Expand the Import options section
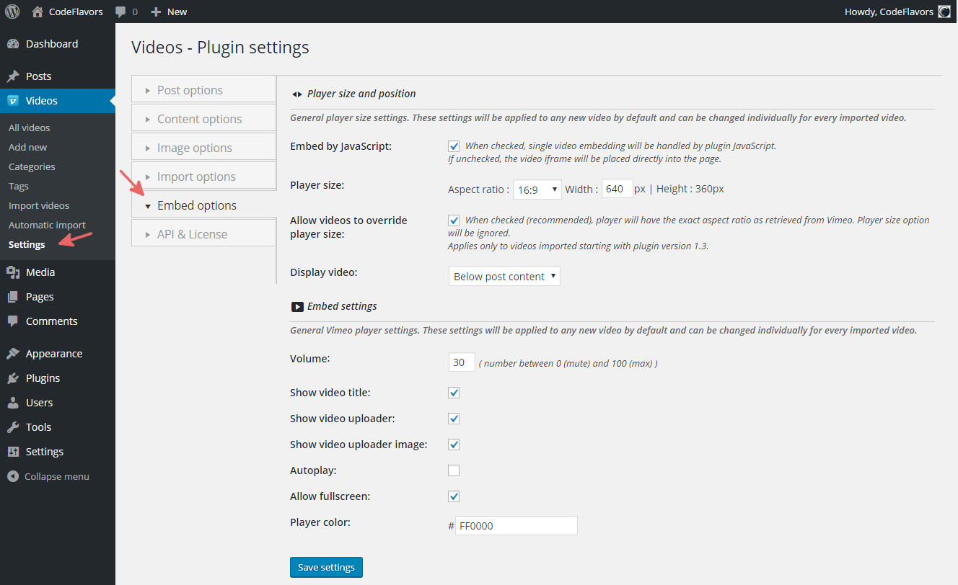 pyautogui.click(x=203, y=177)
